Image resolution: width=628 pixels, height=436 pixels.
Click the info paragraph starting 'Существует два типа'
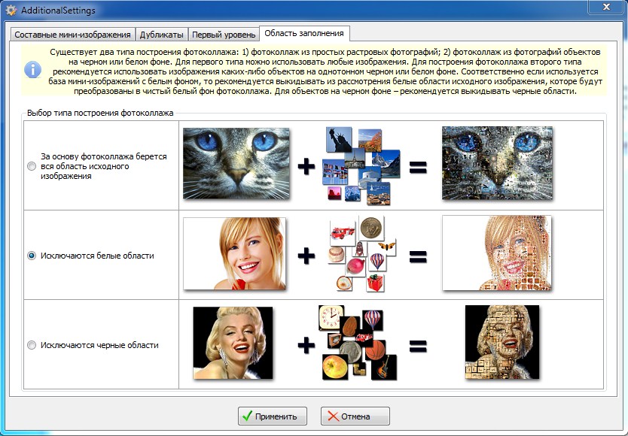pos(325,71)
